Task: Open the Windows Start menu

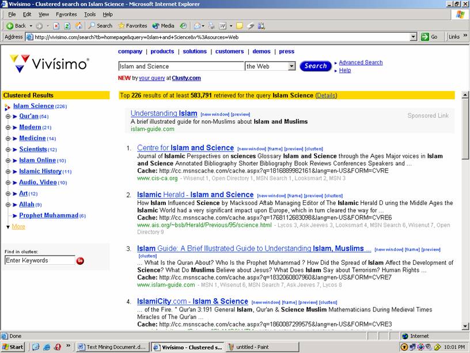Action: coord(12,347)
